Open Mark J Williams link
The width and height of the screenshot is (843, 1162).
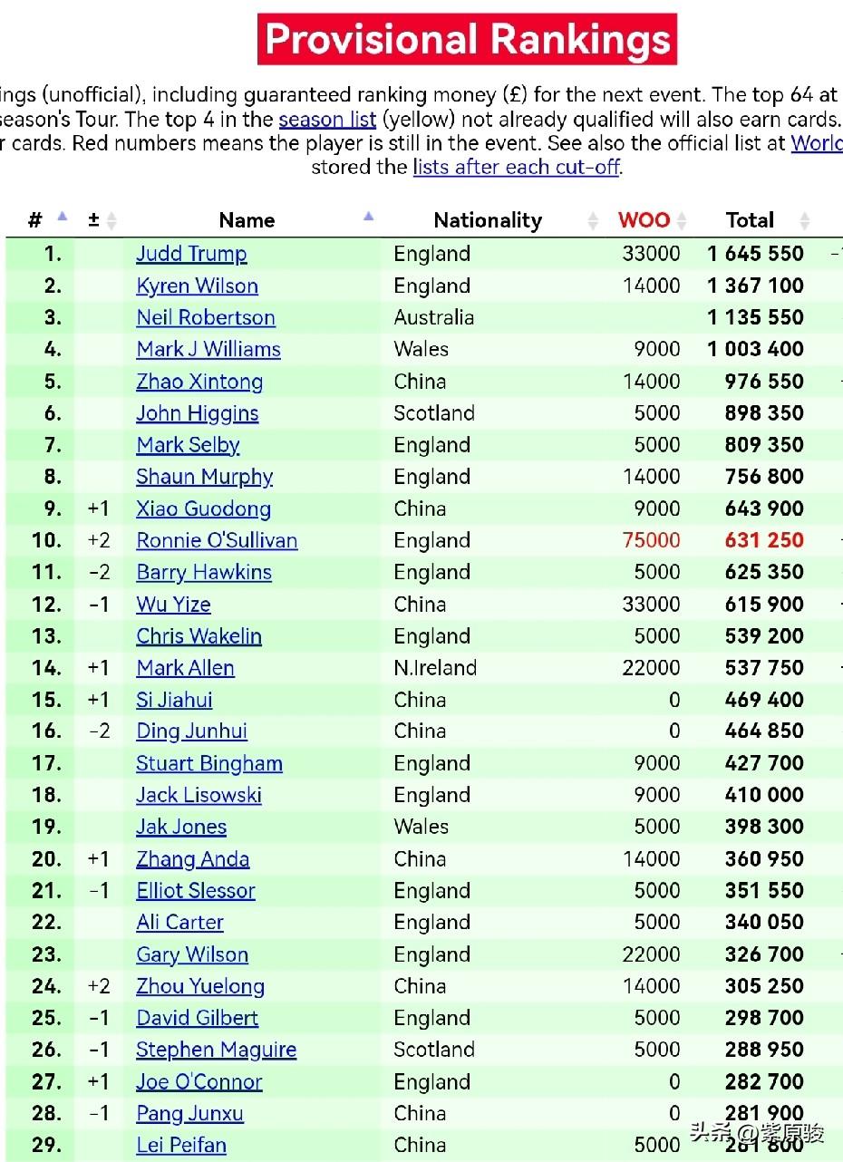click(208, 349)
